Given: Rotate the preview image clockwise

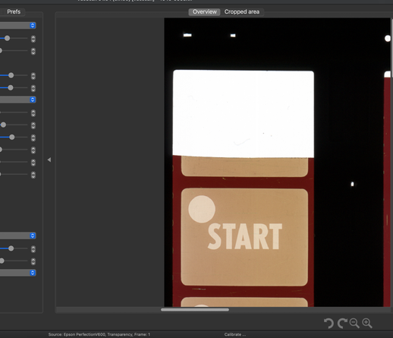Looking at the screenshot, I should (342, 324).
